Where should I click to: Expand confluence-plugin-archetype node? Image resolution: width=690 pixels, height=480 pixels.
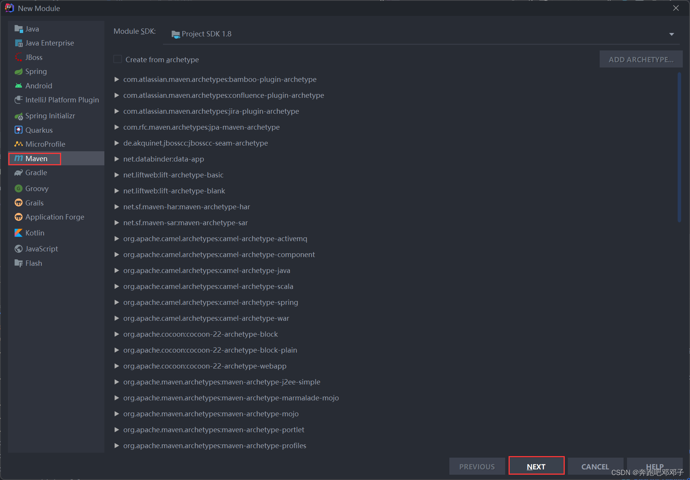click(x=117, y=95)
